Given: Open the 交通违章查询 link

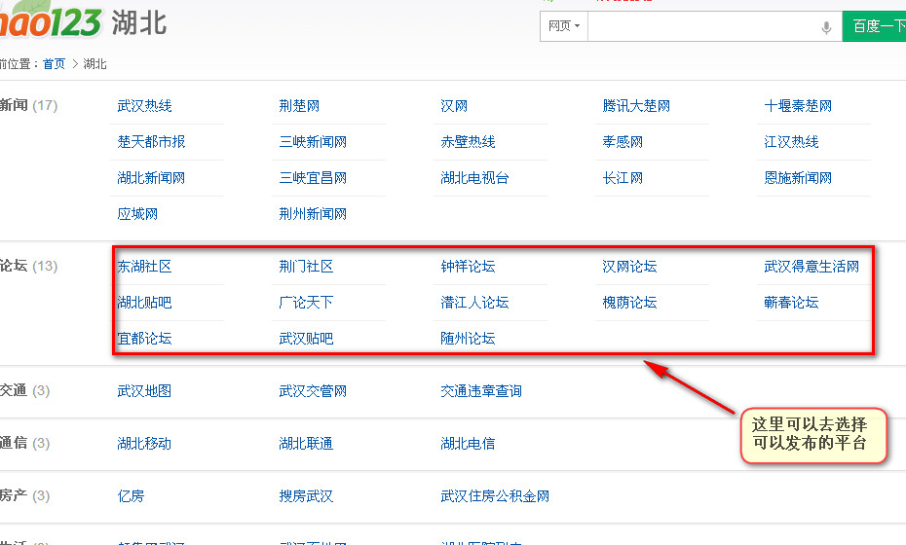Looking at the screenshot, I should (x=480, y=391).
